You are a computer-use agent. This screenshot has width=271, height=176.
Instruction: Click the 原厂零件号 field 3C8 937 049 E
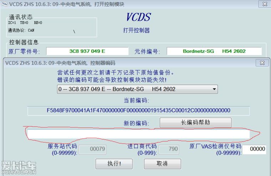(87, 51)
